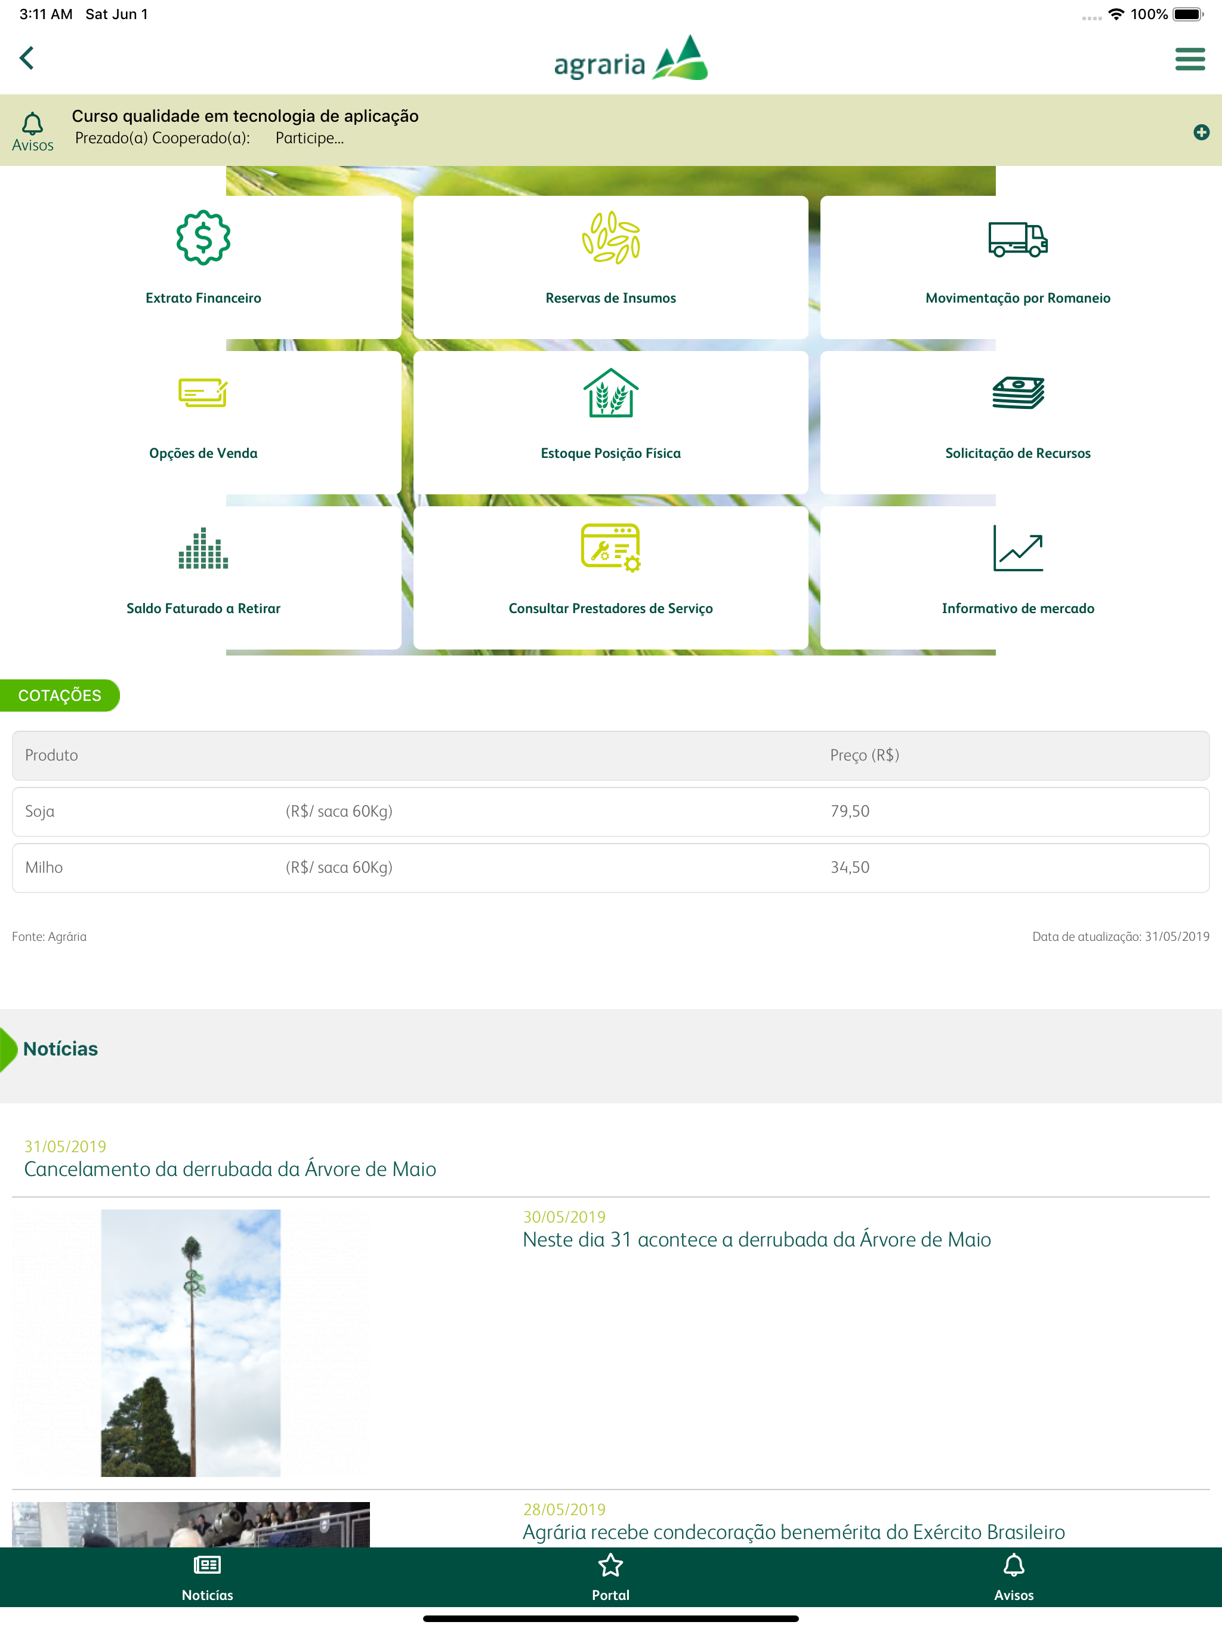The width and height of the screenshot is (1222, 1631).
Task: Click the Preço (R$) column header
Action: [x=864, y=755]
